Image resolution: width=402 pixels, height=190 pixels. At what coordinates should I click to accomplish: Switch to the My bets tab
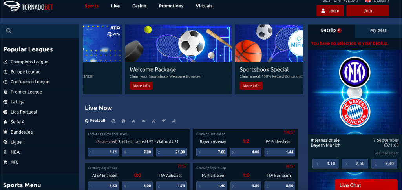(378, 30)
